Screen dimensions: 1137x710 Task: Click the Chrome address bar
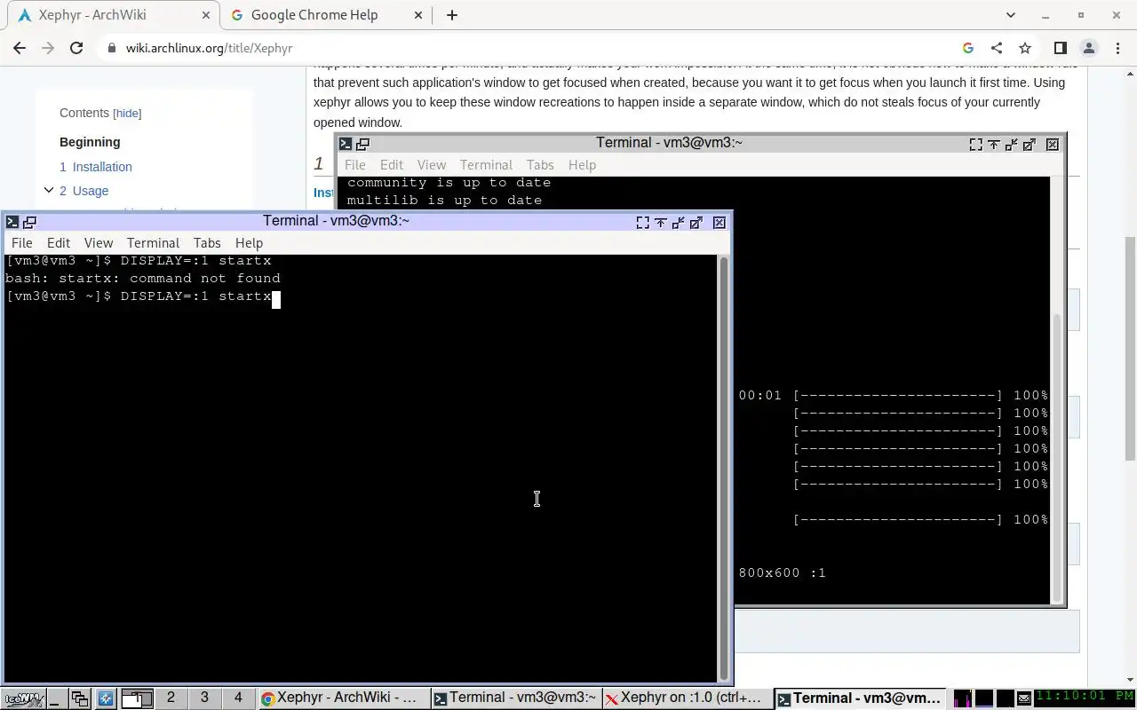click(x=533, y=48)
